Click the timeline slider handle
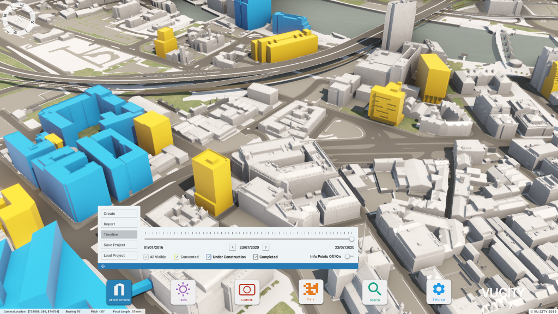Screen dimensions: 558x314 click(x=351, y=239)
